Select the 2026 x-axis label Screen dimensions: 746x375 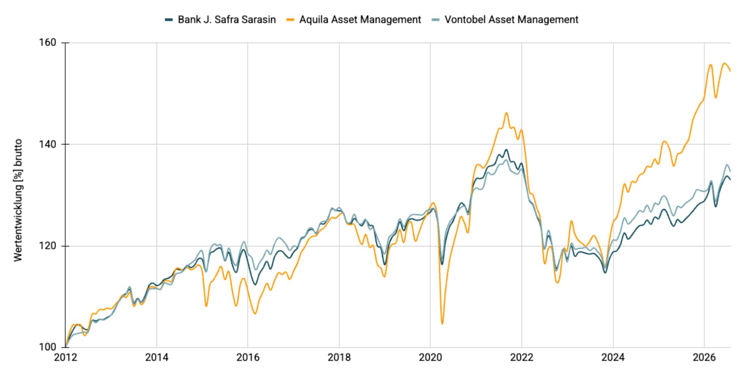coord(705,358)
